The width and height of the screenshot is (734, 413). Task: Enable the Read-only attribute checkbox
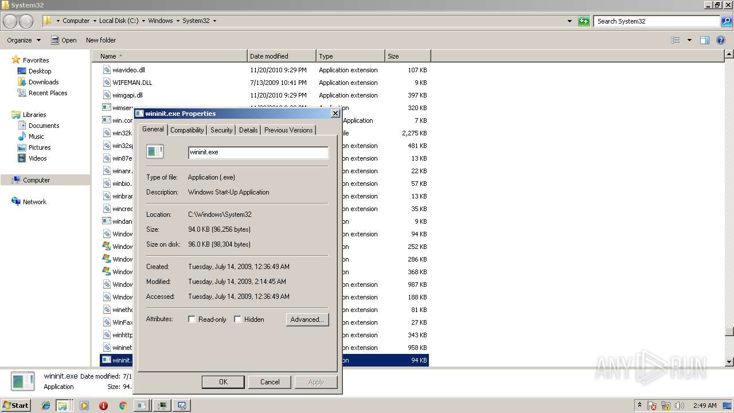192,320
